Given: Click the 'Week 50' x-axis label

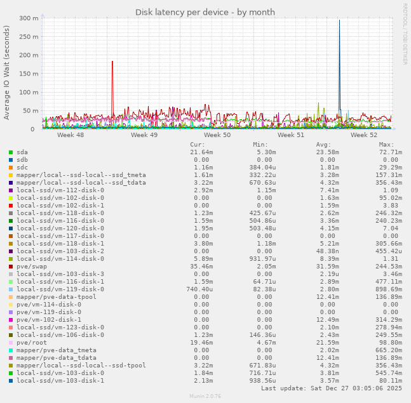Looking at the screenshot, I should click(217, 135).
